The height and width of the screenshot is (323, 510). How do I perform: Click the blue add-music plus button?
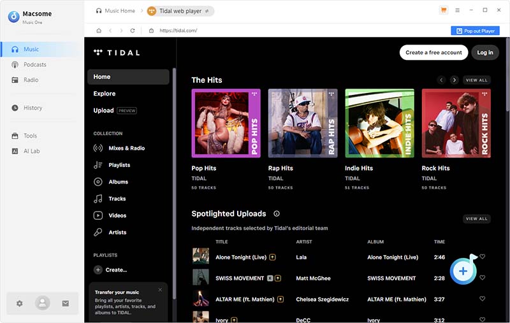point(463,271)
